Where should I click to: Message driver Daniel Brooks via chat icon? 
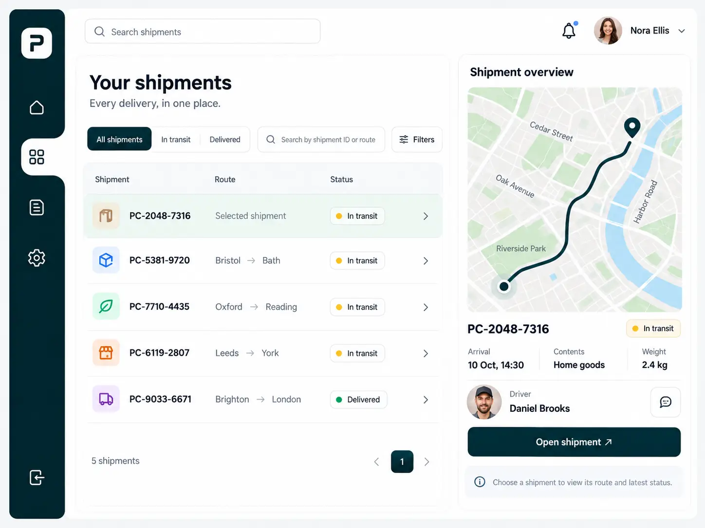click(666, 402)
